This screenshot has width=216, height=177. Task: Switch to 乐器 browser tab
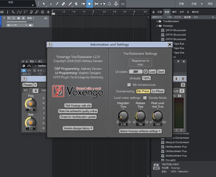click(x=160, y=12)
